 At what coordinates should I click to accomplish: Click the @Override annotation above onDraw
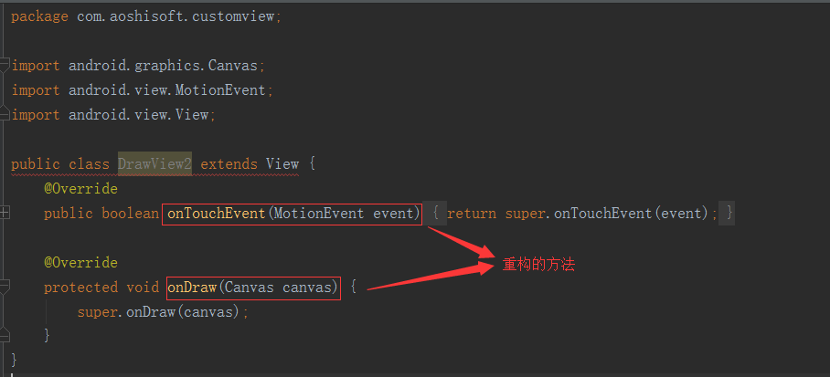click(80, 263)
